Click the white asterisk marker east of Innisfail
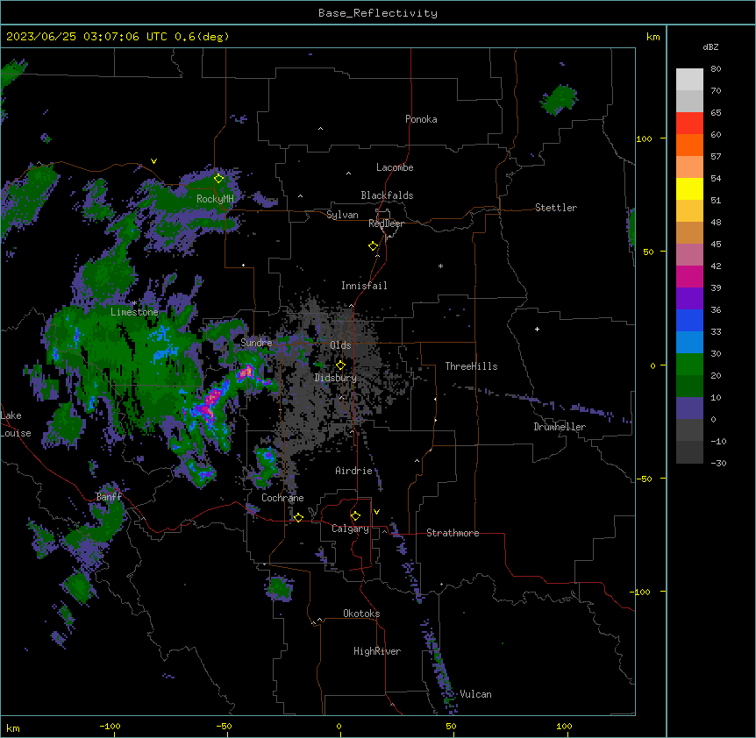756x738 pixels. coord(440,266)
